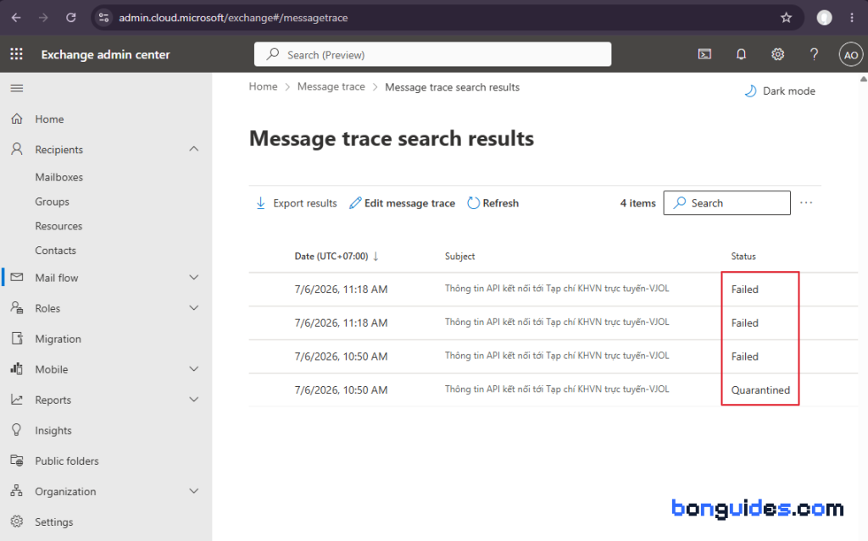Select Organization in the sidebar
Image resolution: width=868 pixels, height=541 pixels.
65,491
